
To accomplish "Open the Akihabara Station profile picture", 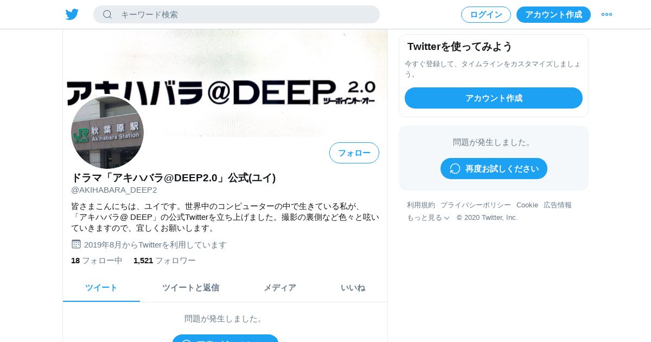I will click(107, 132).
